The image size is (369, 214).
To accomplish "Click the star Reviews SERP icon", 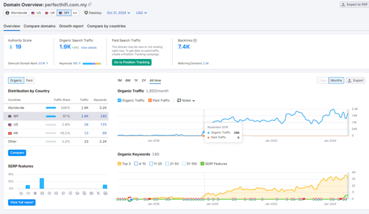I will (x=35, y=193).
